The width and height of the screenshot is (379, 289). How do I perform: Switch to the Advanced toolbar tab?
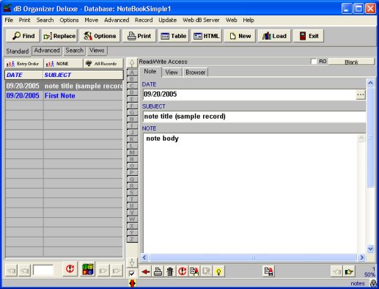(x=47, y=51)
